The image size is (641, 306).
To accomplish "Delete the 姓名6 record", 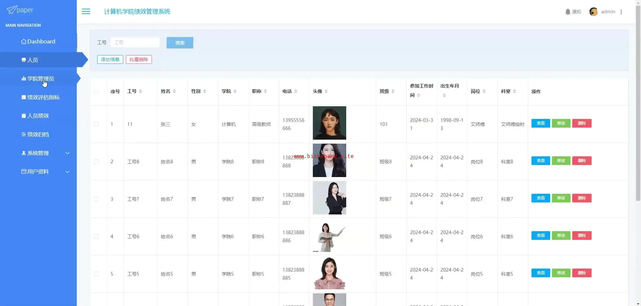I will coord(582,236).
